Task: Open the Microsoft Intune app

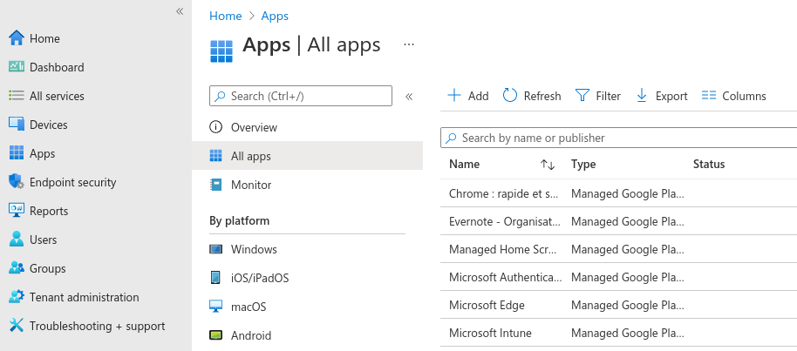Action: coord(491,334)
